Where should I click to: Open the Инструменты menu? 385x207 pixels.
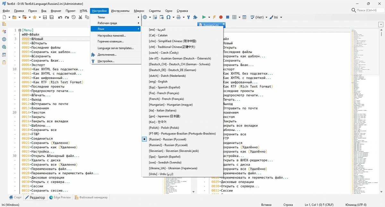(x=120, y=11)
